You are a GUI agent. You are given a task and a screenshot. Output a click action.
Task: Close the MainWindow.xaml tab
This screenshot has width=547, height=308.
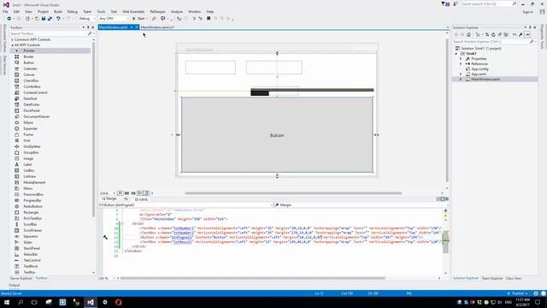tap(137, 27)
